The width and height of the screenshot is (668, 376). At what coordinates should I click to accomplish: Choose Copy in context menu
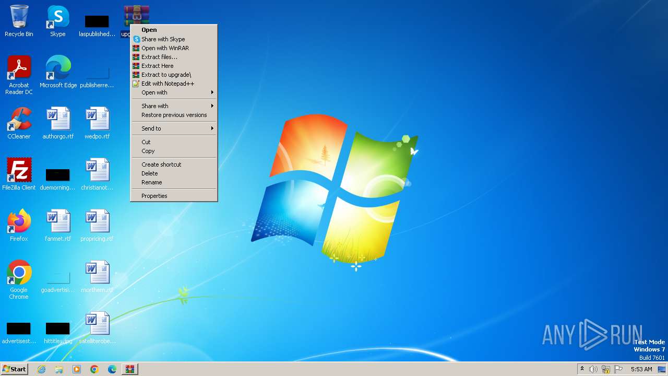[x=174, y=151]
